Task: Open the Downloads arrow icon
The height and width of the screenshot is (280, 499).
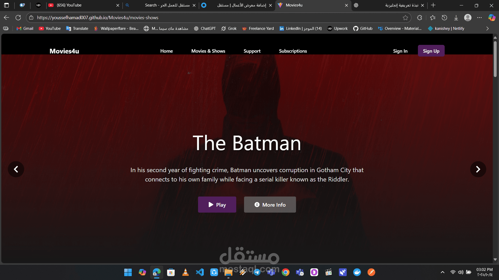Action: pyautogui.click(x=456, y=18)
